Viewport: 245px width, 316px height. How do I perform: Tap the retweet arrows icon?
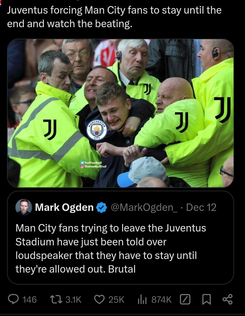(55, 300)
